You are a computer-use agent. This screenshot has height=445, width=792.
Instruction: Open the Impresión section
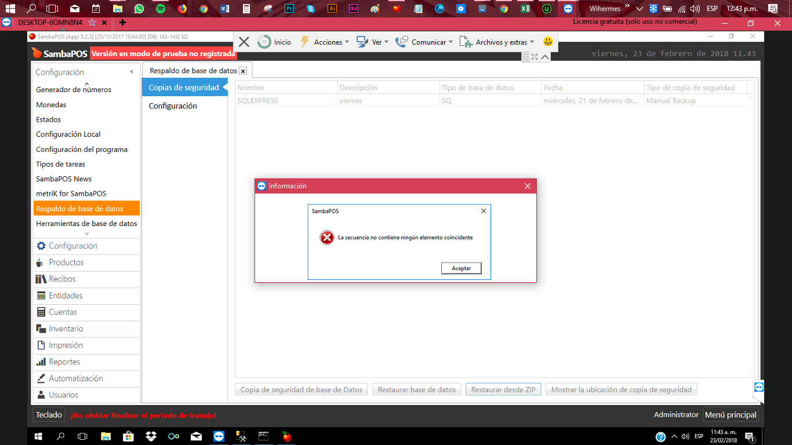tap(86, 345)
